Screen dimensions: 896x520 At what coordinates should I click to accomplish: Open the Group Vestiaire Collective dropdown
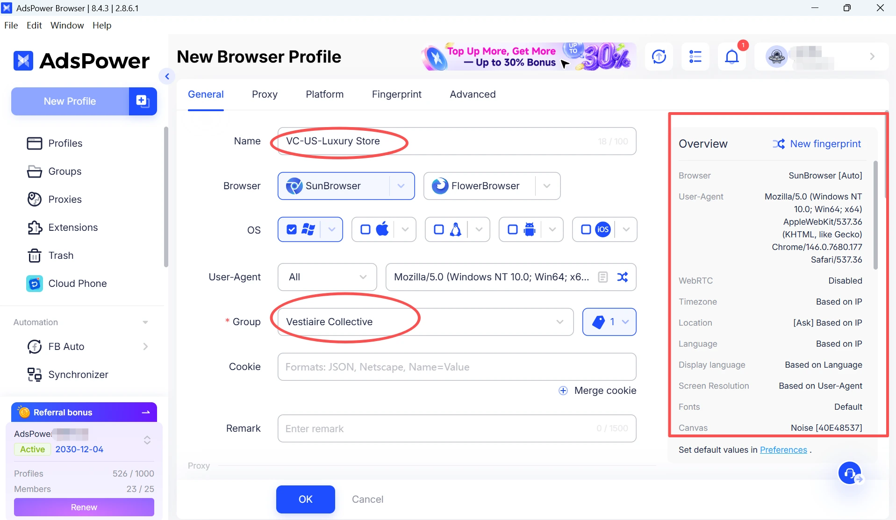tap(425, 321)
